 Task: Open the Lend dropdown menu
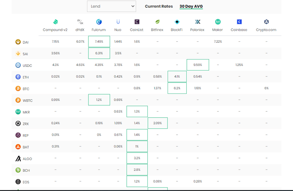(x=111, y=6)
